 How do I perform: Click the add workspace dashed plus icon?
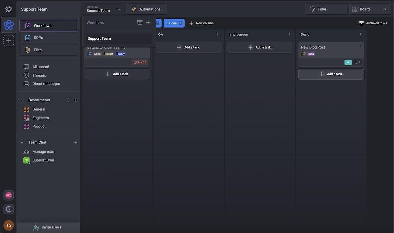coord(9,41)
